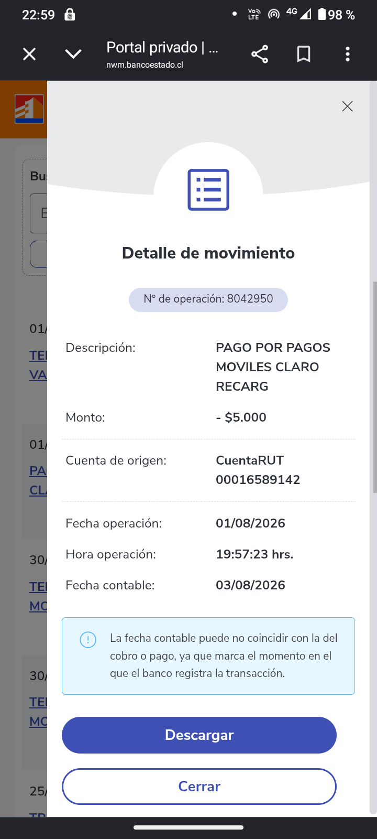Tap the list document icon above title
Screen dimensions: 377x839
tap(208, 189)
